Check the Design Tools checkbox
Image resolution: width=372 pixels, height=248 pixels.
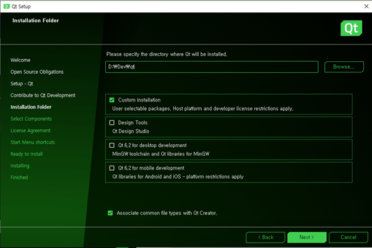[112, 122]
